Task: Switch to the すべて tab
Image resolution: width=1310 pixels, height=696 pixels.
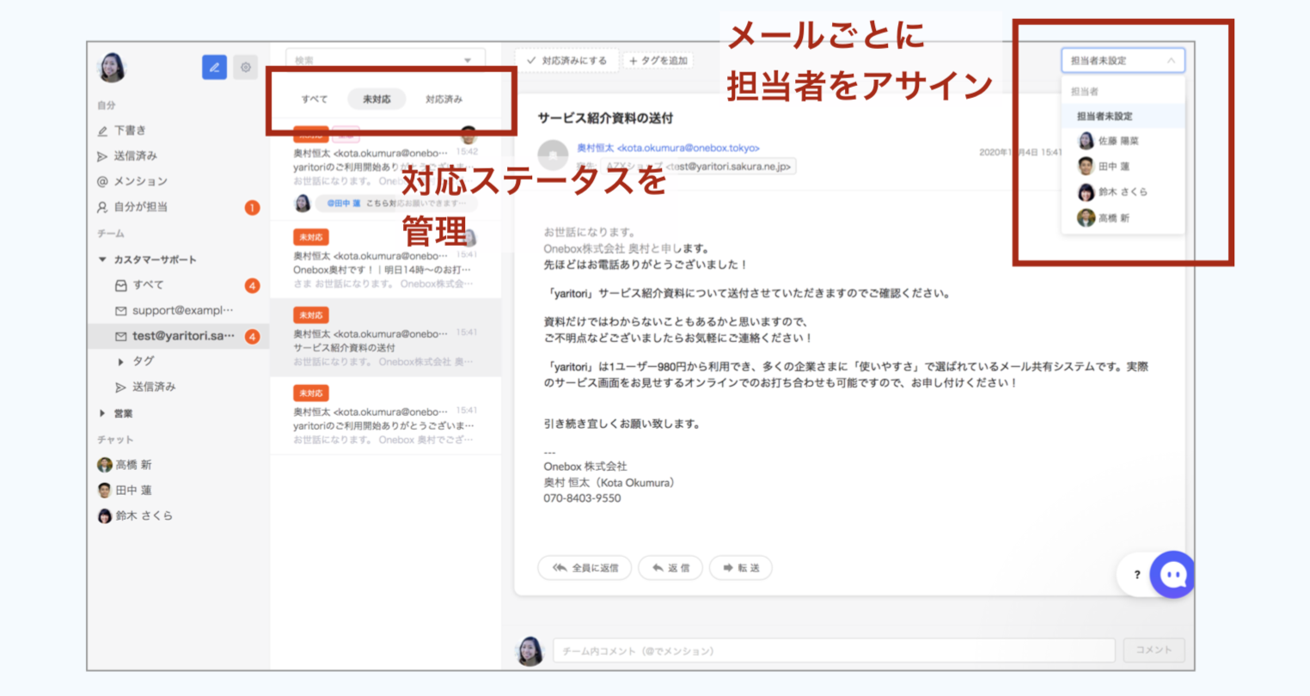Action: pyautogui.click(x=315, y=99)
